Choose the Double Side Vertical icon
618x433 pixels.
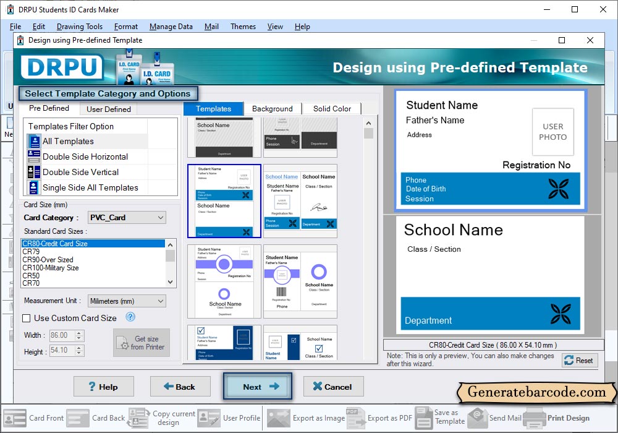[x=34, y=172]
